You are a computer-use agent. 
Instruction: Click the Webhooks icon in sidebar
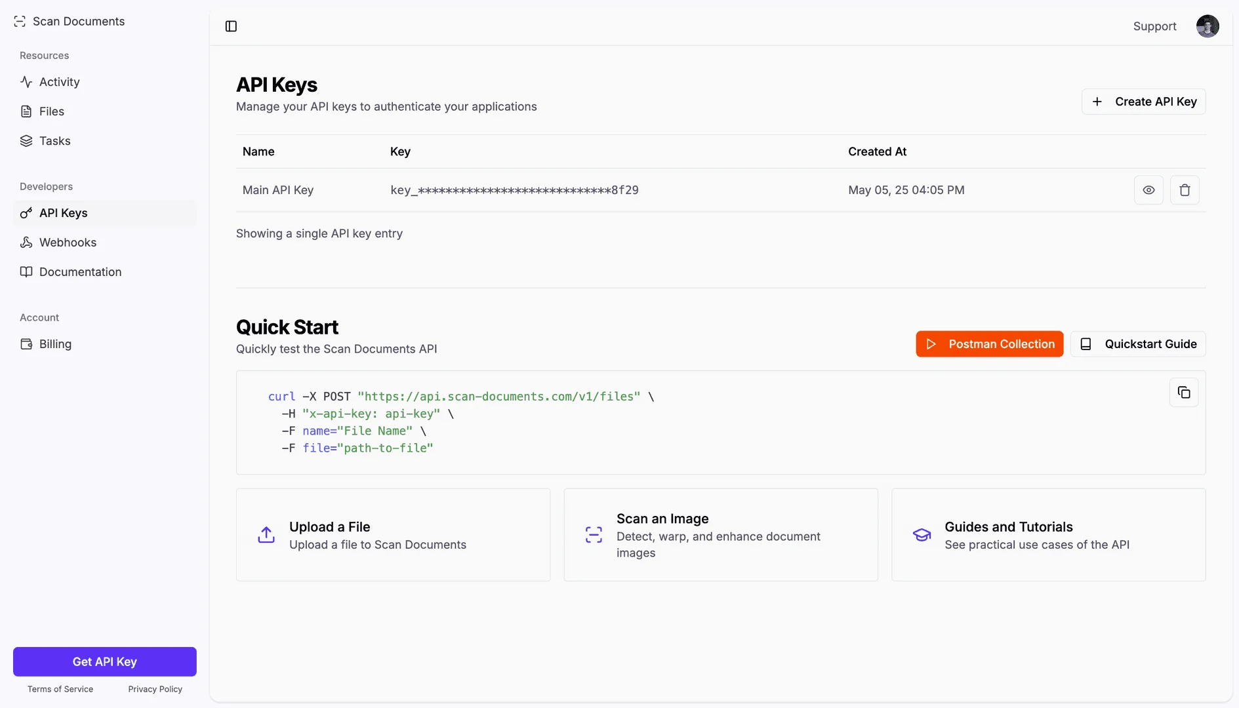[26, 243]
